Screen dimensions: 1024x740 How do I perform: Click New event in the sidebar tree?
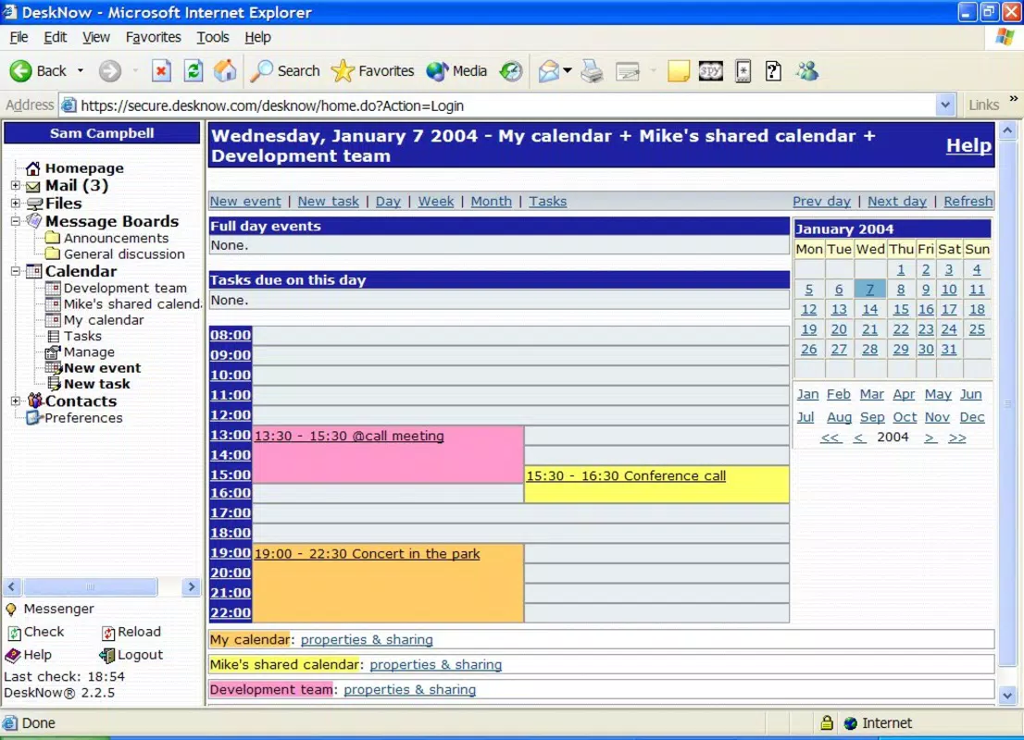point(103,368)
